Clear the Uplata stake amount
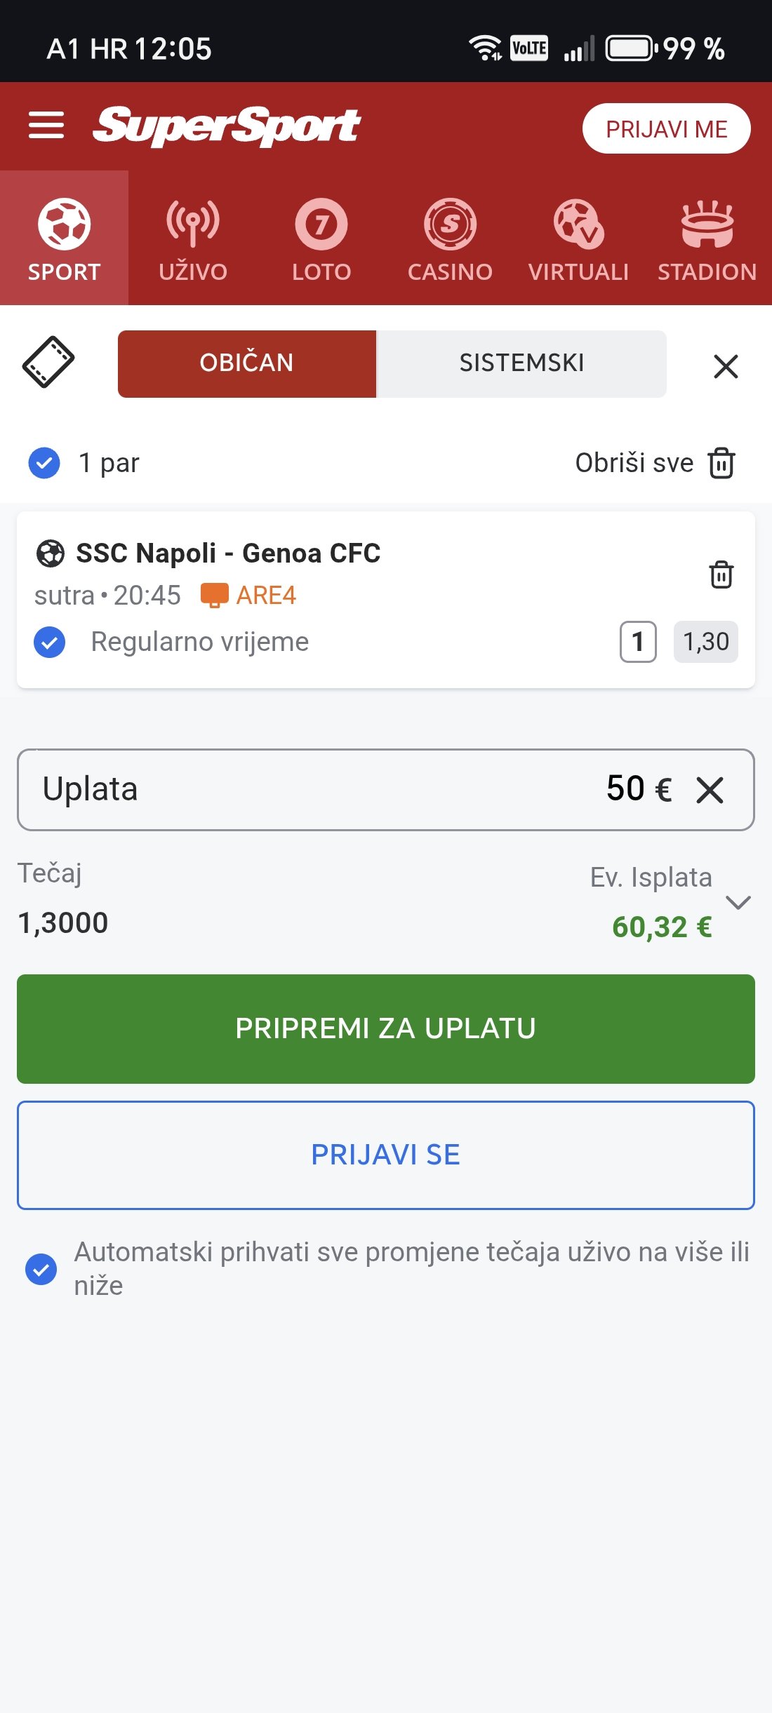This screenshot has height=1713, width=772. pos(710,791)
